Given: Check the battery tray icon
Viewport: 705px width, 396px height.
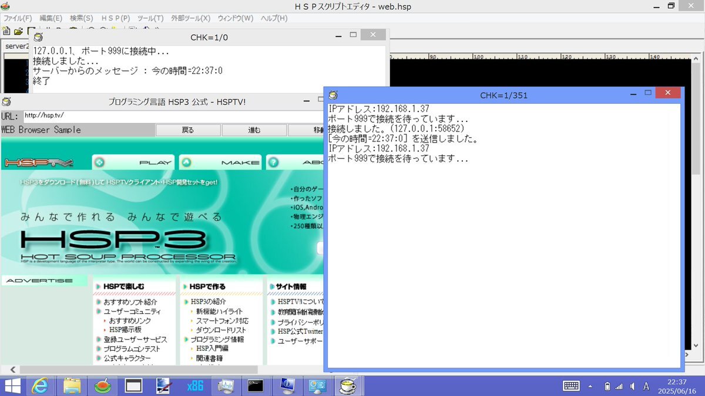Looking at the screenshot, I should pos(607,386).
